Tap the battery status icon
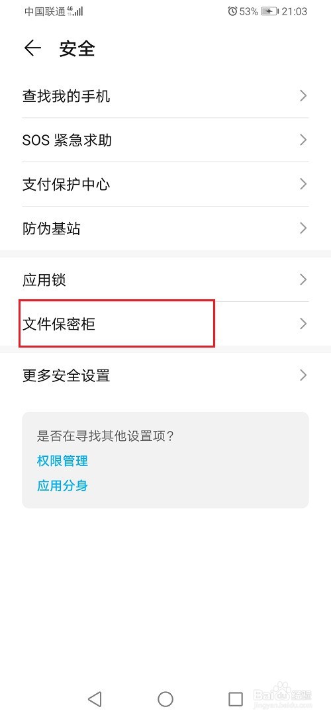Screen dimensions: 331x717 point(269,11)
